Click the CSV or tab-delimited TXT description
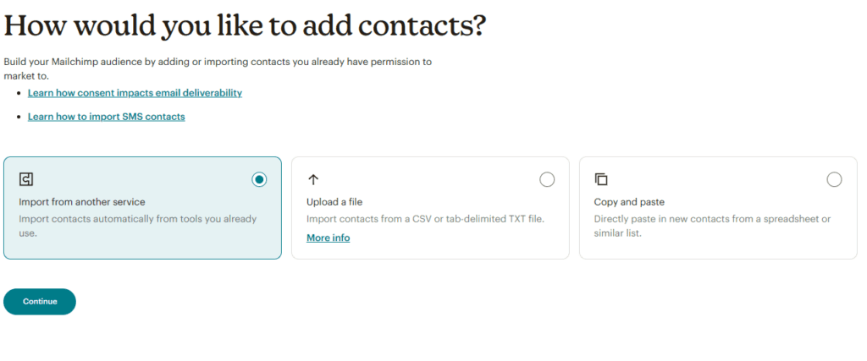Screen dimensions: 867x361 425,219
